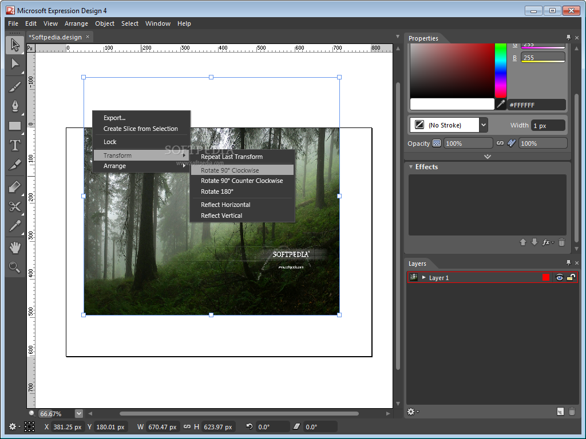The image size is (586, 439).
Task: Toggle the opacity link chain icon
Action: tap(500, 143)
